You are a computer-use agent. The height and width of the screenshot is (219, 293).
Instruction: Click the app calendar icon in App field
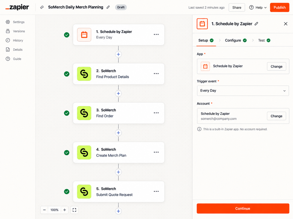(205, 66)
